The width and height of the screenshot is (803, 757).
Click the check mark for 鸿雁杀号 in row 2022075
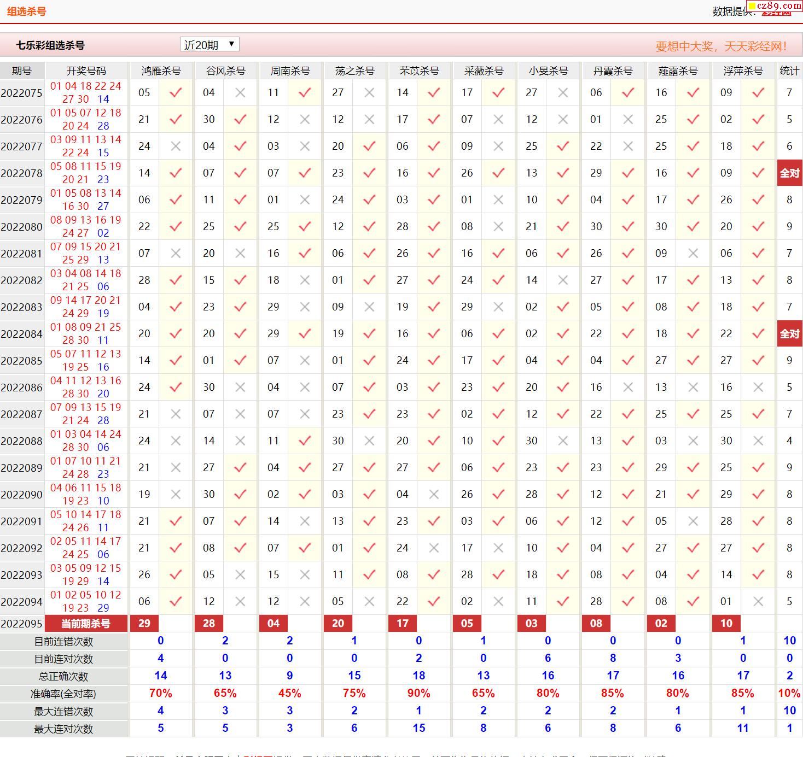tap(176, 93)
